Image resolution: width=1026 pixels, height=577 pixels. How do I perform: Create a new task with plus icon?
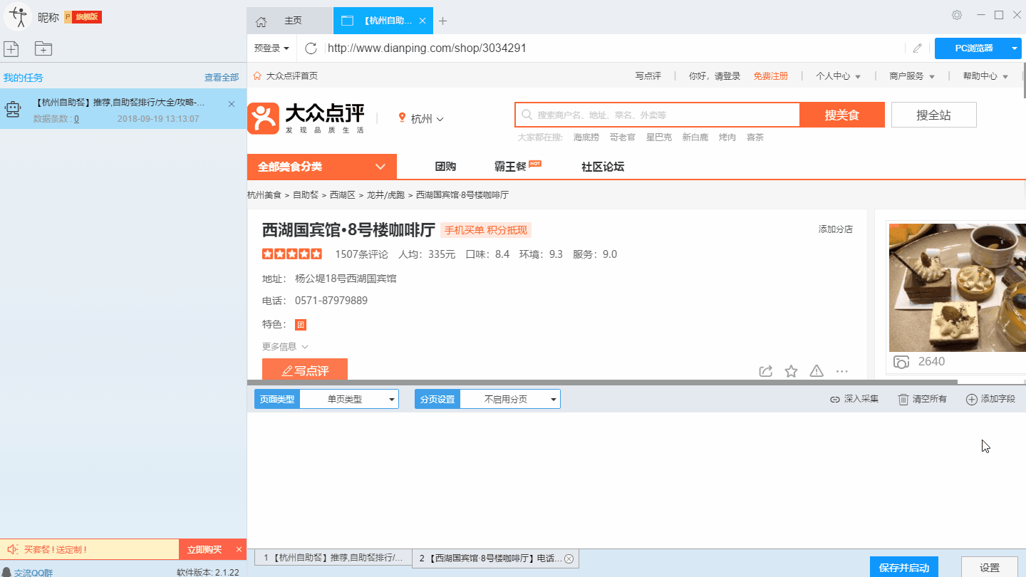[11, 48]
